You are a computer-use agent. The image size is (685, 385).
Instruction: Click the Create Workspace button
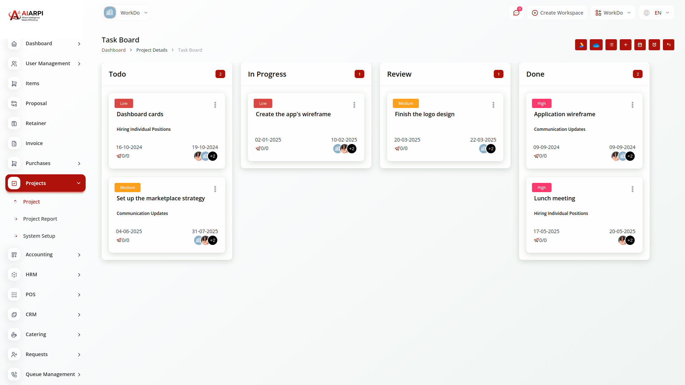point(557,13)
